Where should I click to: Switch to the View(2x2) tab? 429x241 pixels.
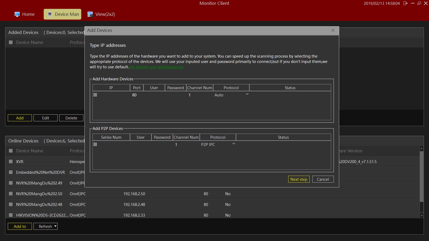click(105, 14)
